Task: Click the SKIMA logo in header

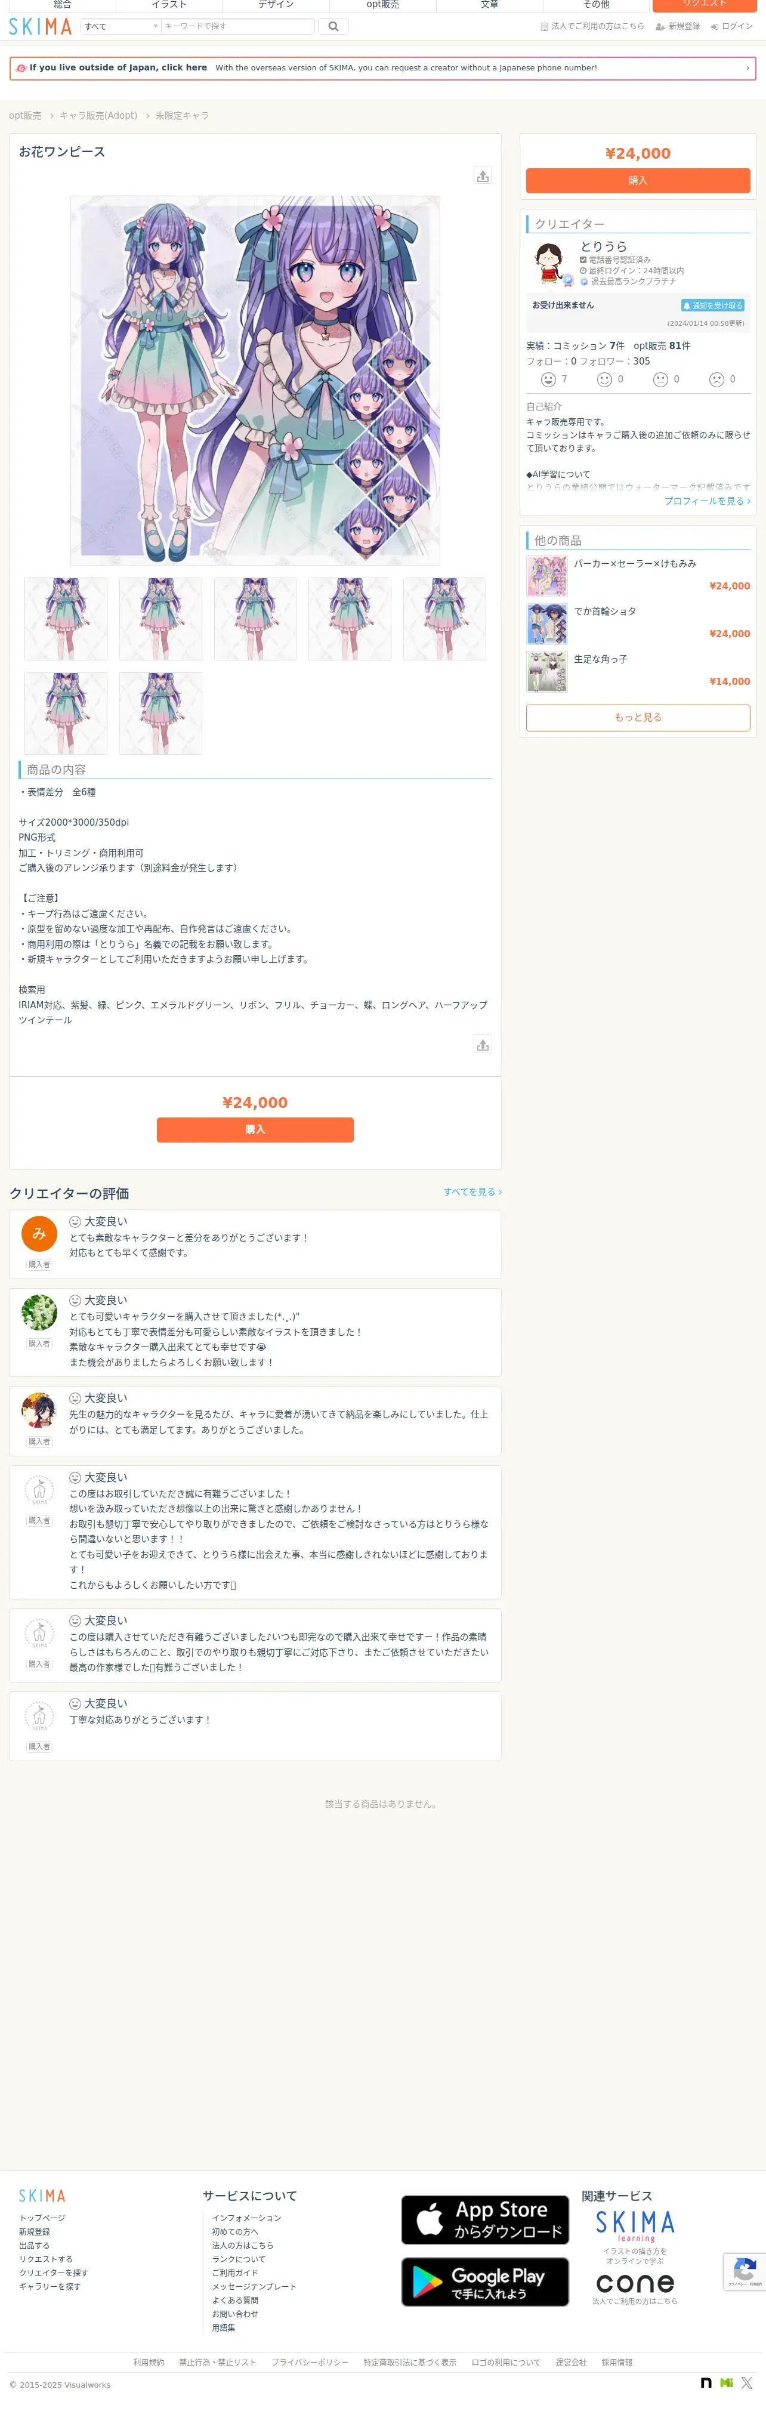Action: (39, 26)
